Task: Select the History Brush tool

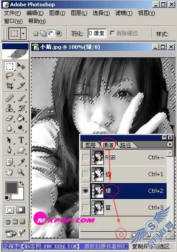Action: 21,108
